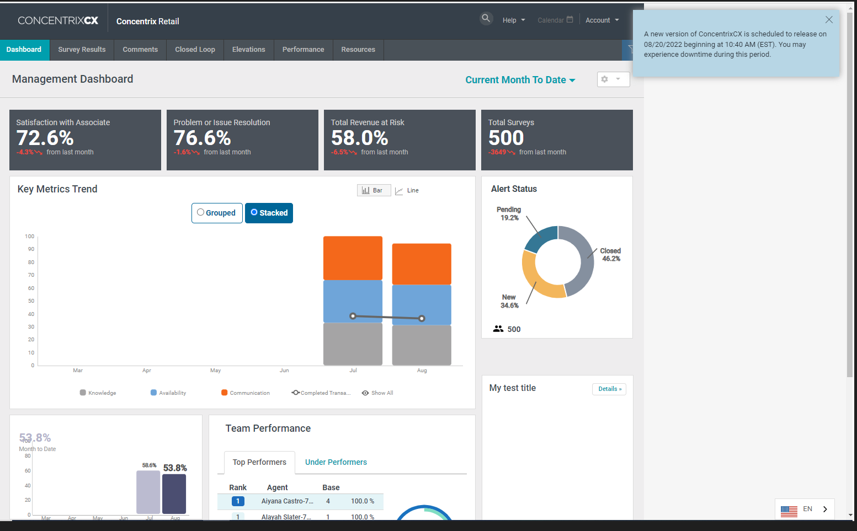Click the Show All eye toggle
857x531 pixels.
click(377, 393)
